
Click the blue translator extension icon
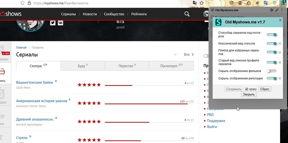point(266,3)
